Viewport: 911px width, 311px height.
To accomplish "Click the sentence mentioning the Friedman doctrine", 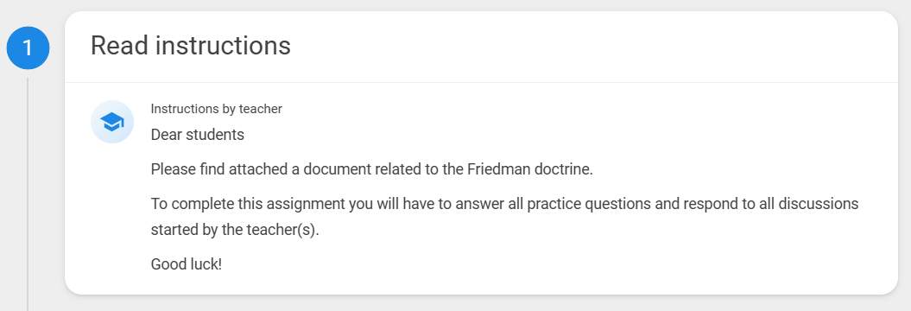I will [372, 169].
